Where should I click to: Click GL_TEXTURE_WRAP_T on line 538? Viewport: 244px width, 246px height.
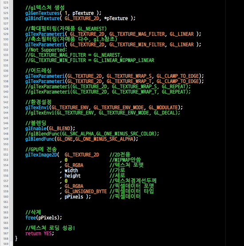coord(129,81)
